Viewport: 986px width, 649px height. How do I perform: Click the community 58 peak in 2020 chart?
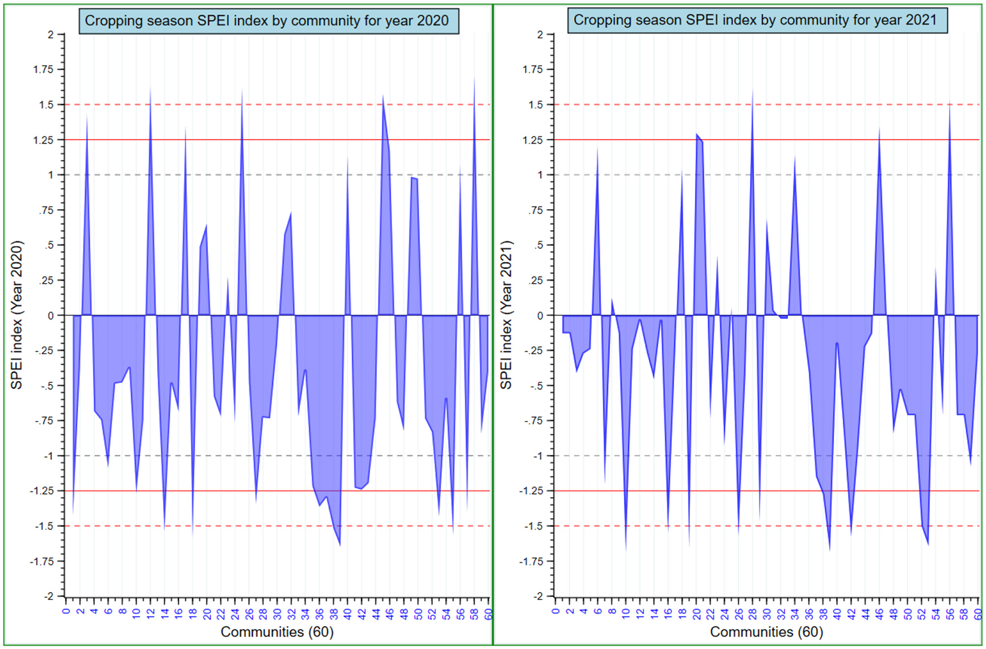[474, 81]
